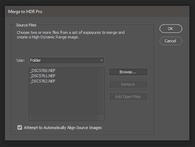This screenshot has height=147, width=195.
Task: Click the Merge to HDR Pro title bar
Action: point(97,12)
